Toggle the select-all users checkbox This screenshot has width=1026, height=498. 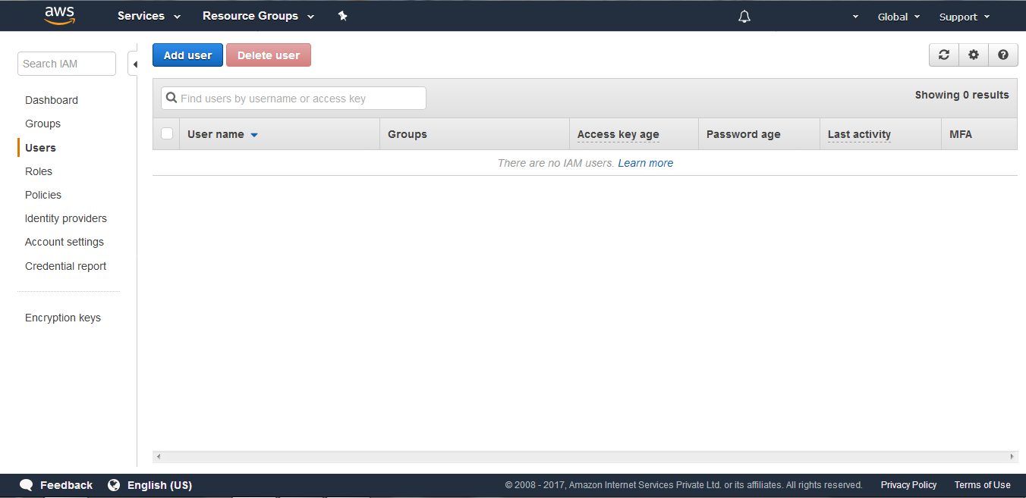(167, 133)
